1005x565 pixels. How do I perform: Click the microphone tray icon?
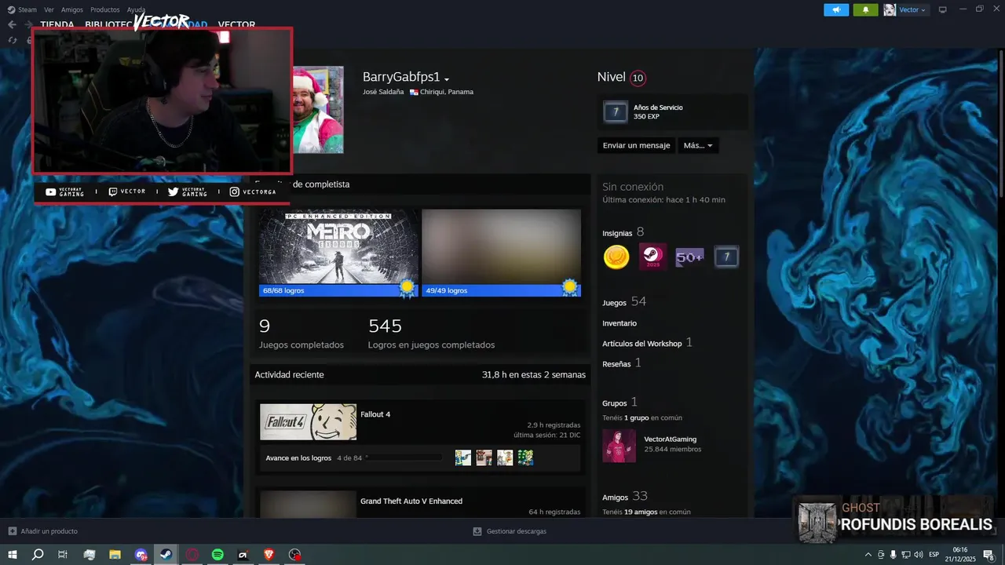894,554
